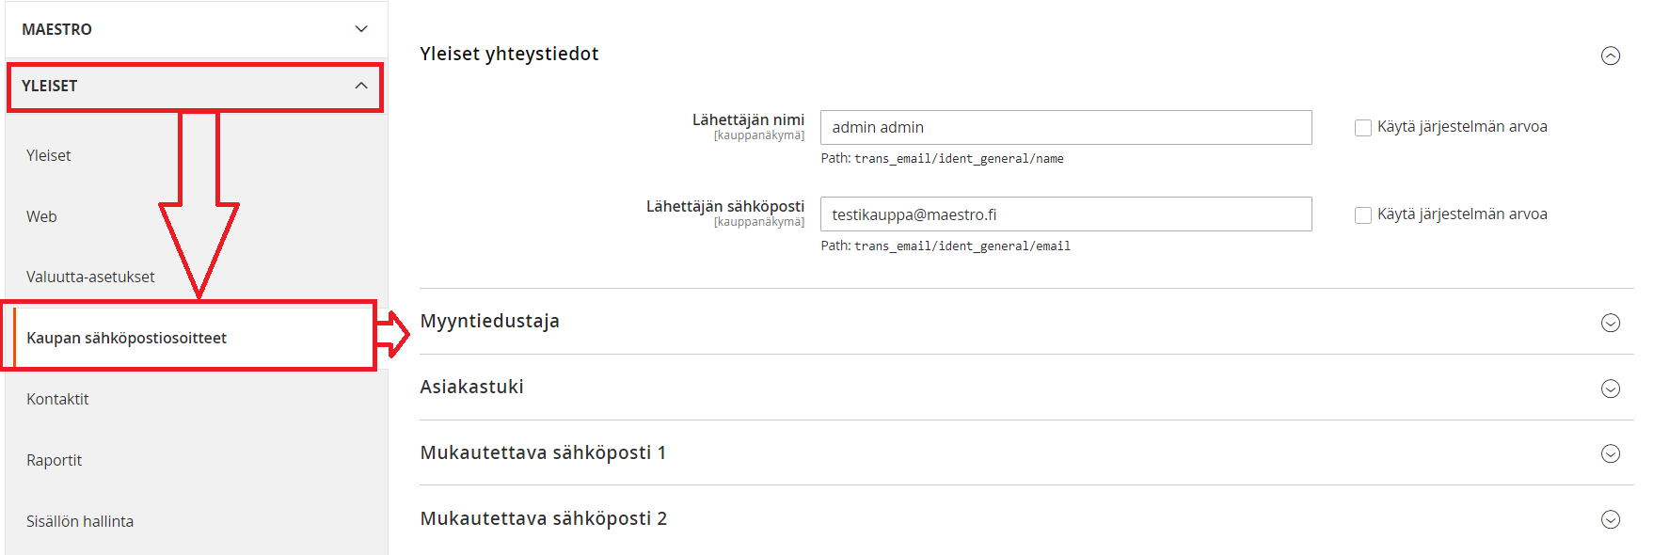The height and width of the screenshot is (555, 1653).
Task: Enable system value for Lähettäjän sähköposti
Action: click(x=1362, y=215)
